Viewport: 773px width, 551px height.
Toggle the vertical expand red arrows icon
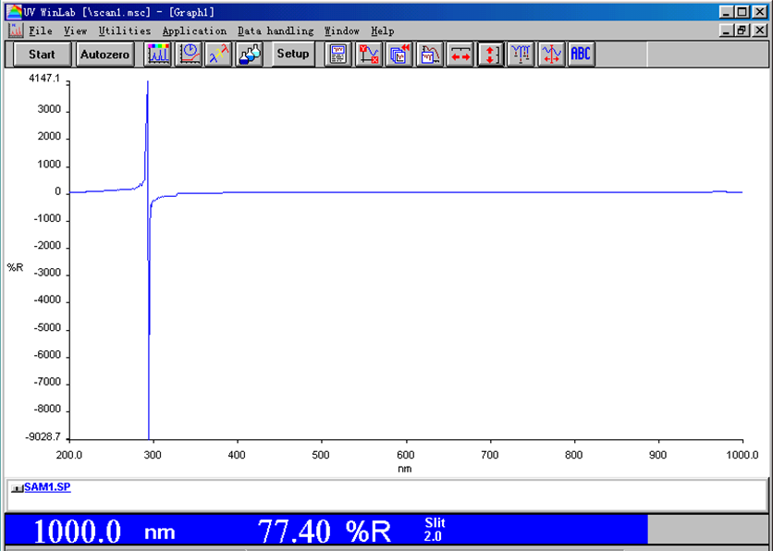coord(490,55)
